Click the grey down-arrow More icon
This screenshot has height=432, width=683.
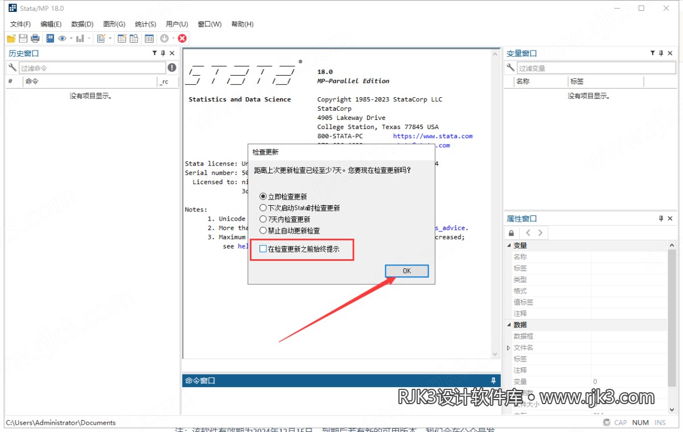point(164,39)
